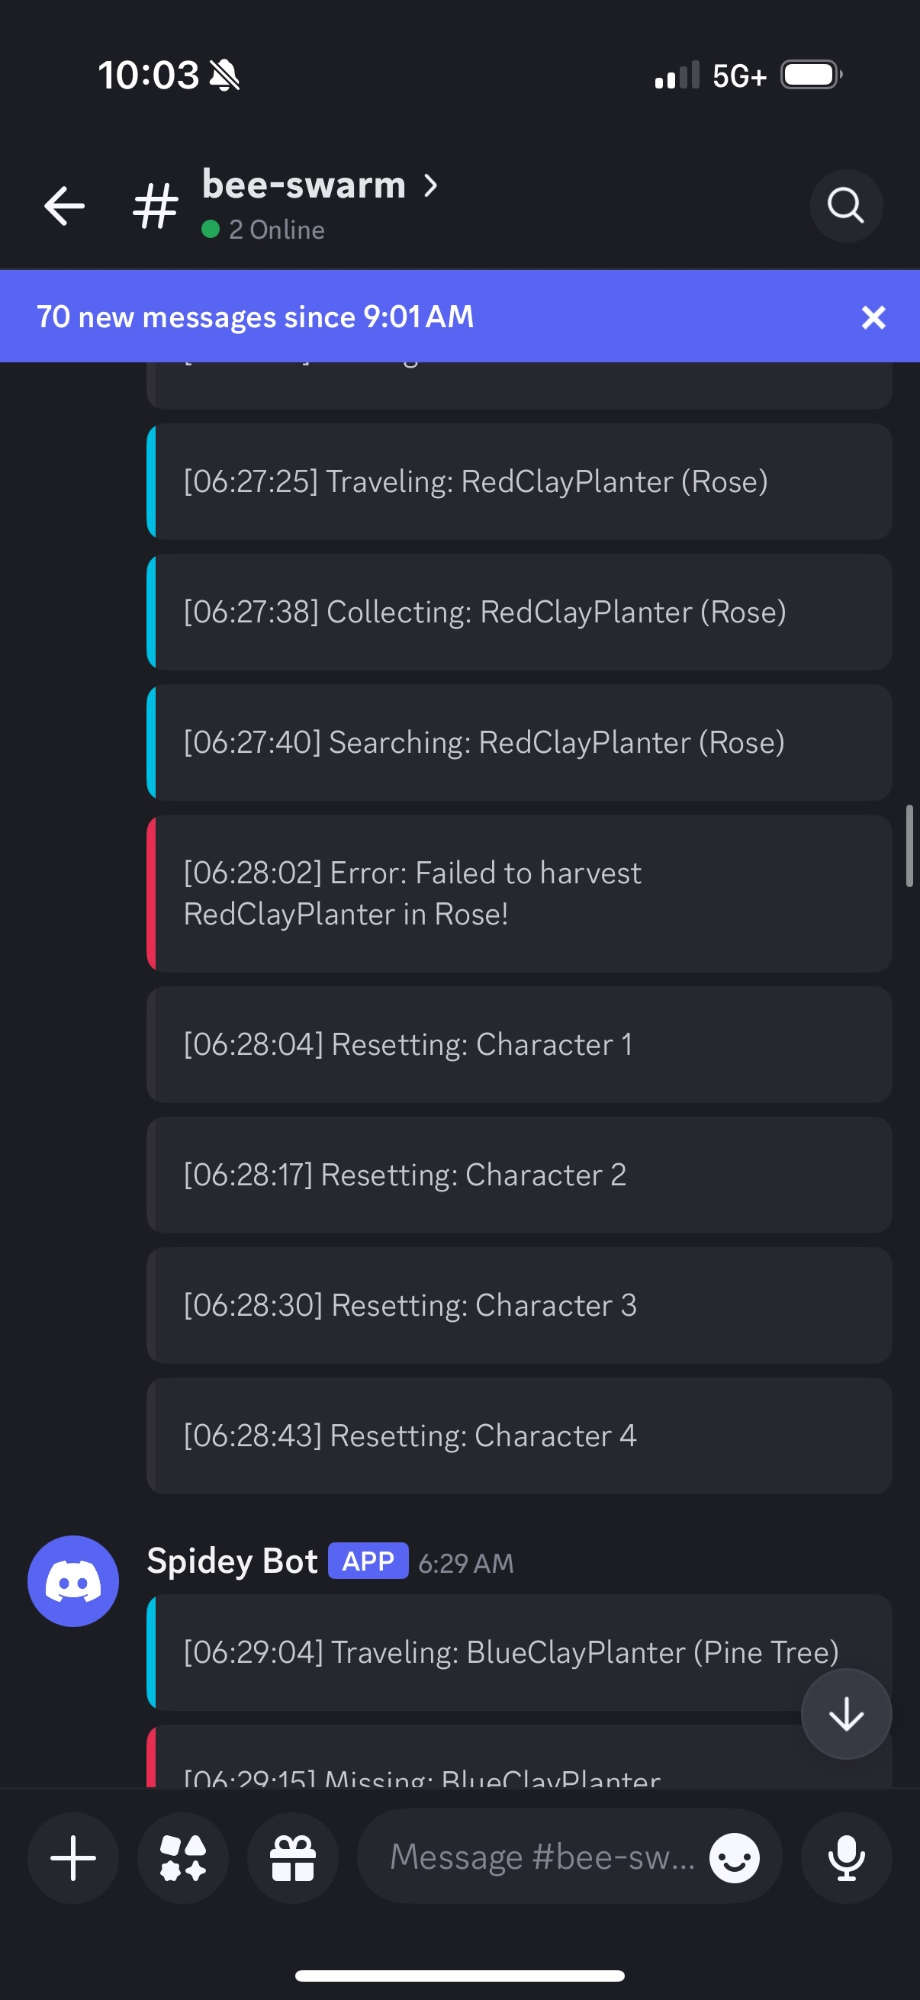Focus the Message #bee-swarm input
This screenshot has height=2000, width=920.
point(543,1858)
